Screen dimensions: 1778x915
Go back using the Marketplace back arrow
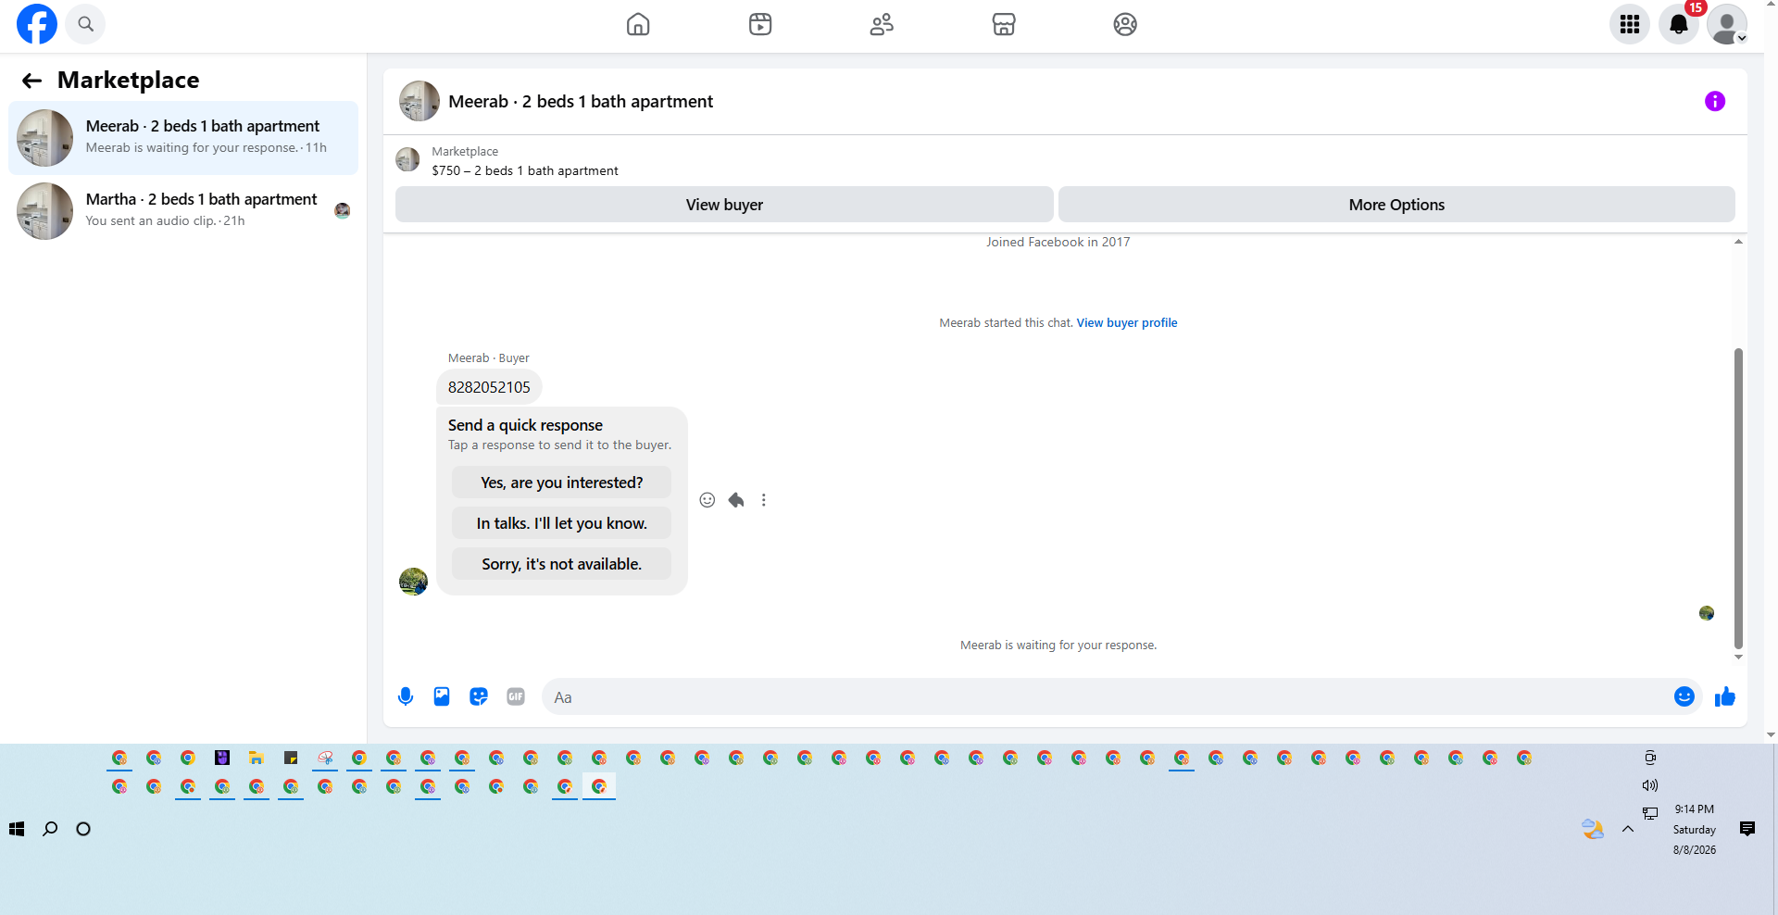pos(32,81)
